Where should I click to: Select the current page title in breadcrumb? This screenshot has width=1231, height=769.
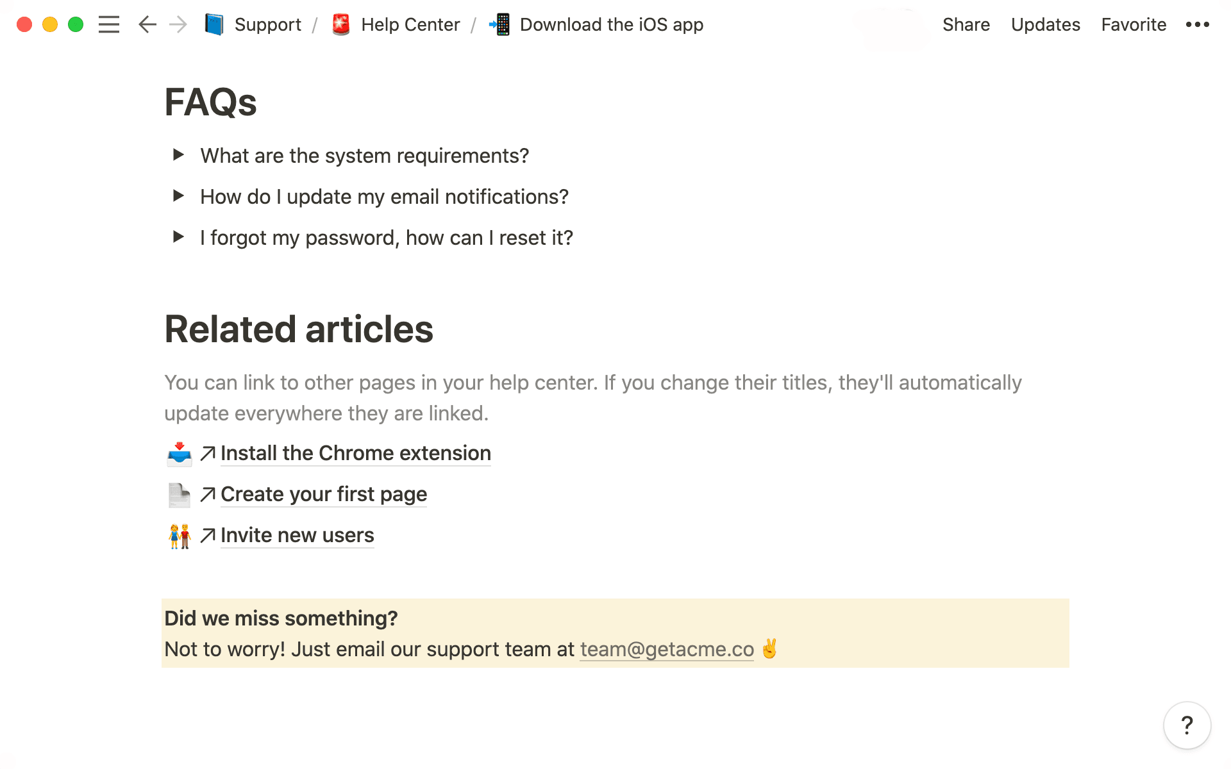click(x=611, y=25)
